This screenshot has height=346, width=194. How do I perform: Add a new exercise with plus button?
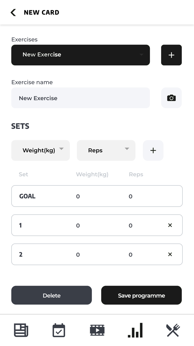pyautogui.click(x=171, y=55)
